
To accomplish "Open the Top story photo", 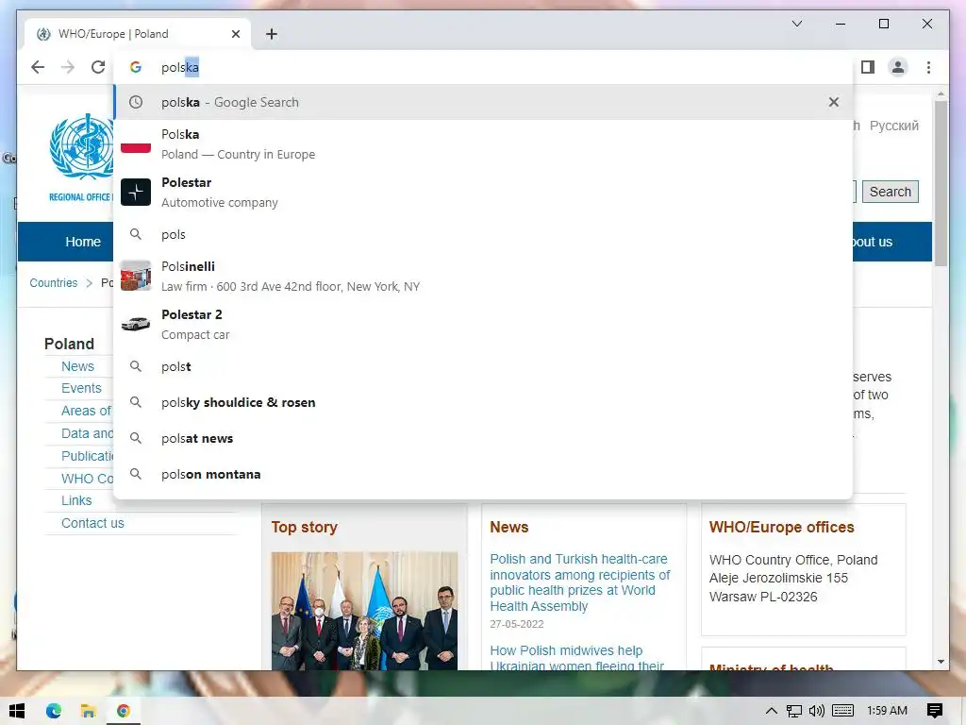I will pos(364,611).
